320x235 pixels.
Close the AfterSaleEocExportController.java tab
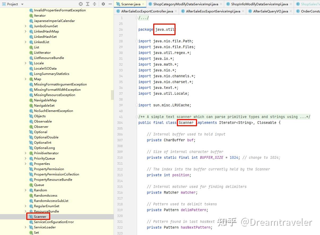175,11
